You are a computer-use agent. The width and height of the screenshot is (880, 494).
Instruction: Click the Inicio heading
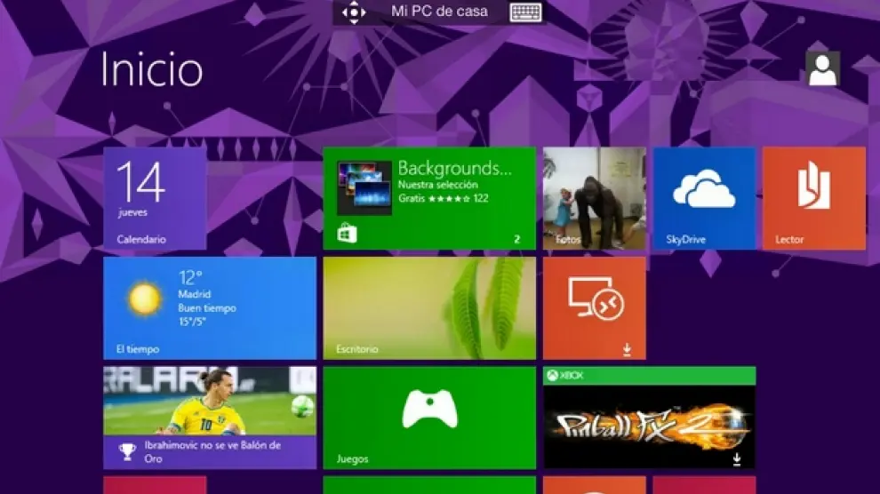tap(152, 69)
